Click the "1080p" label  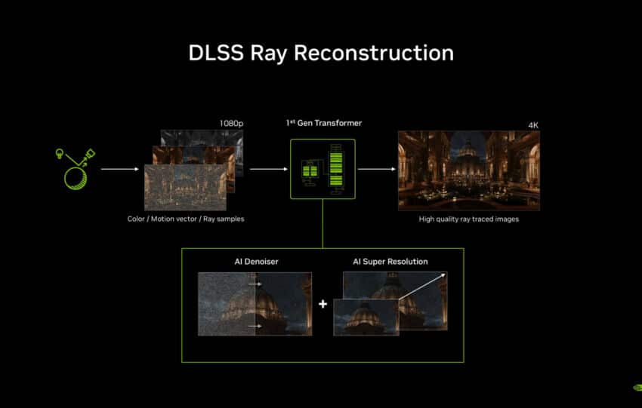click(231, 123)
